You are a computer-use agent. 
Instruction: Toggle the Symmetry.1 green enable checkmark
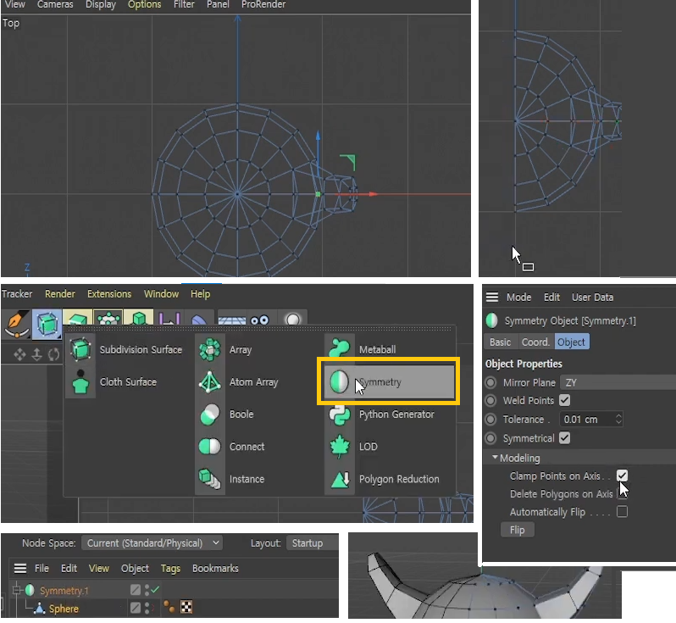pyautogui.click(x=155, y=589)
